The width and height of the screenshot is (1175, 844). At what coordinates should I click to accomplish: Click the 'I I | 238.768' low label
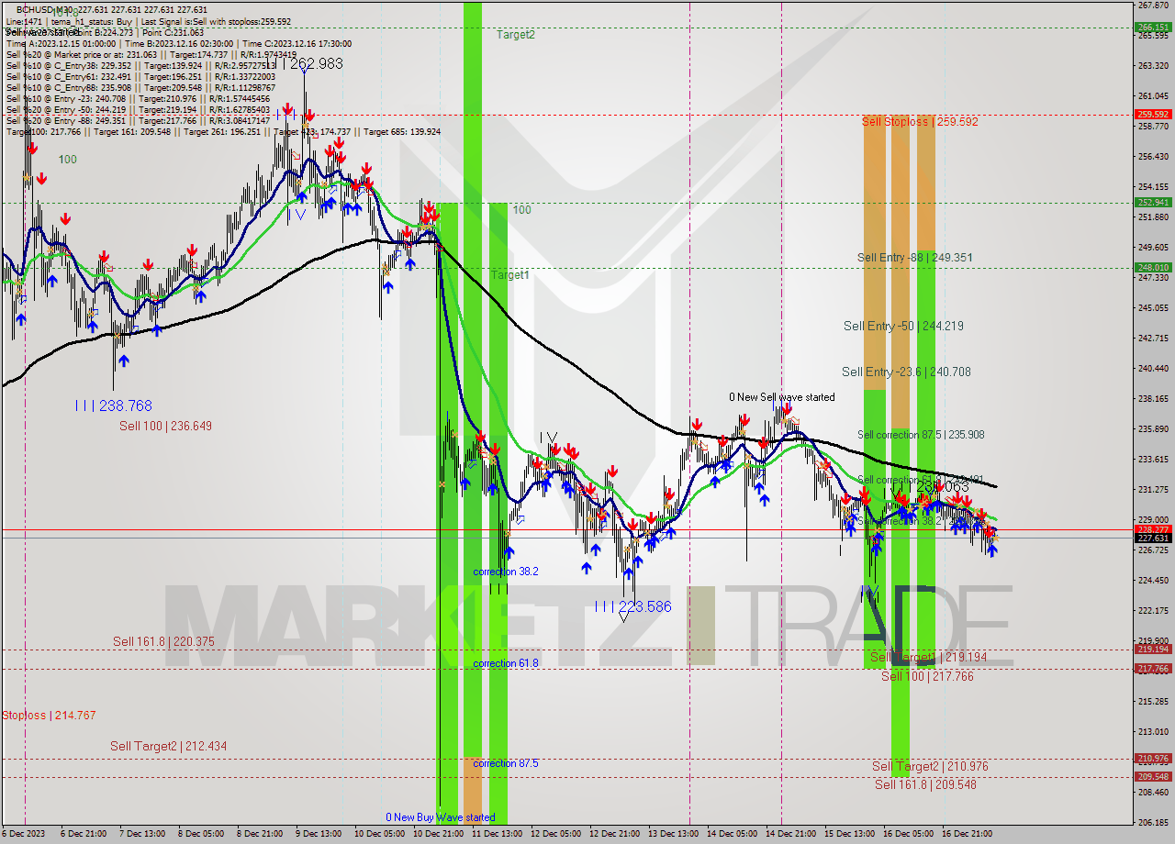[114, 405]
